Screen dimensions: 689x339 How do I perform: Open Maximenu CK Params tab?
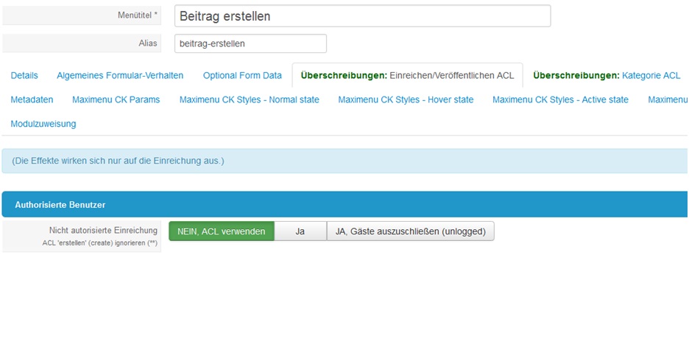coord(116,99)
